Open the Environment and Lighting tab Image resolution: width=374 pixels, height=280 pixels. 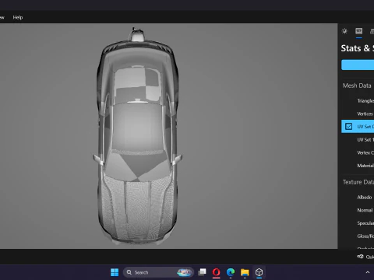[x=344, y=31]
